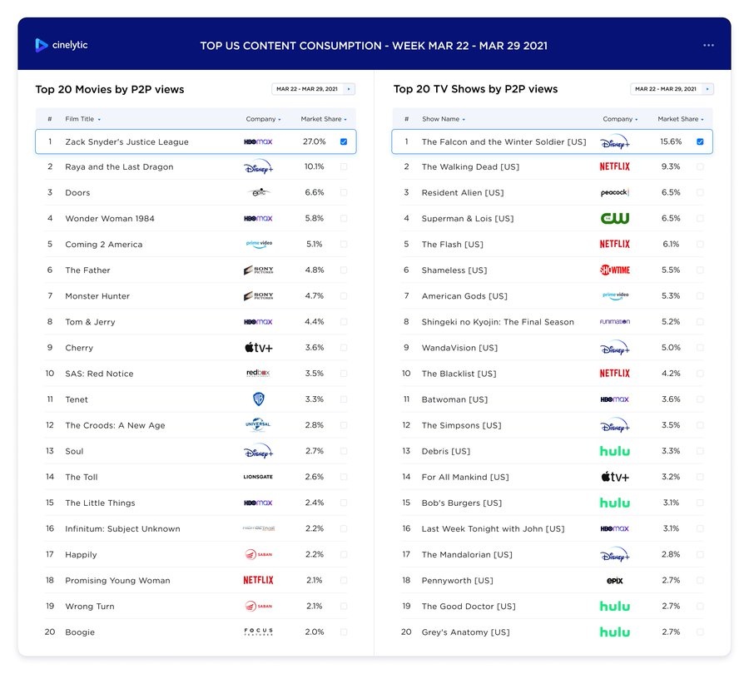Sort TV shows by Market Share column

click(x=681, y=119)
